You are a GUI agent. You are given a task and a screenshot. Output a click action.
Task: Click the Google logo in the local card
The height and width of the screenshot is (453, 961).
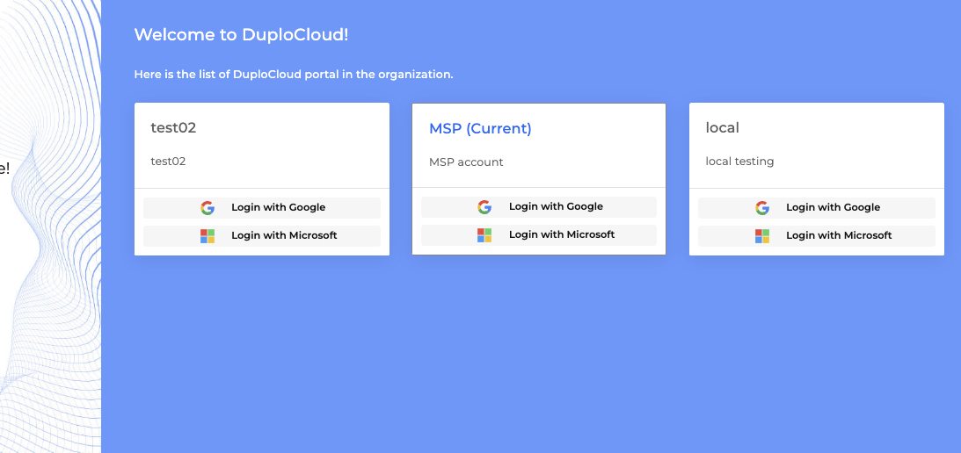tap(762, 208)
